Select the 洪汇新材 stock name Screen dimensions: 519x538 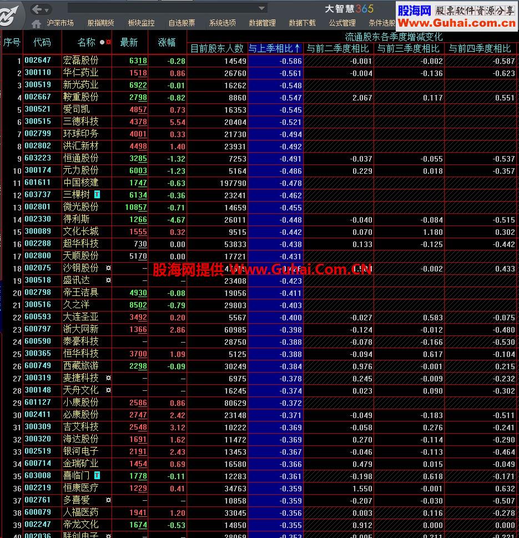click(x=80, y=146)
